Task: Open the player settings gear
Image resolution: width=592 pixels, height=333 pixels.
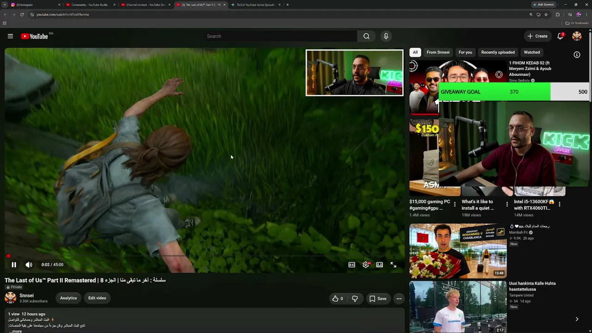Action: click(x=366, y=265)
